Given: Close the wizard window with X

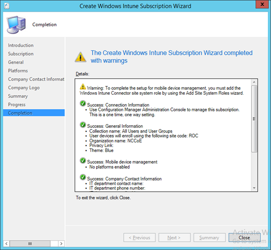Looking at the screenshot, I should 262,4.
